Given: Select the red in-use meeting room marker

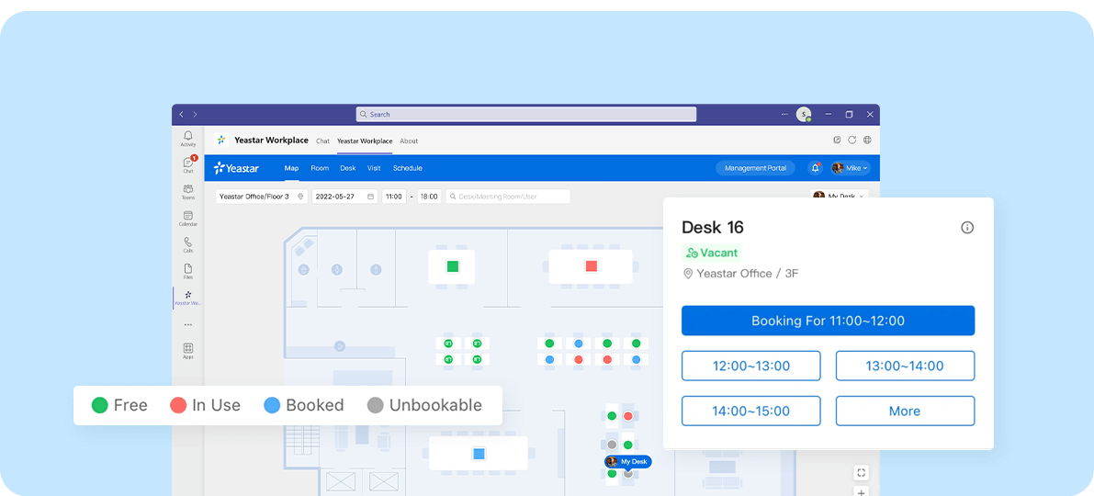Looking at the screenshot, I should (592, 265).
